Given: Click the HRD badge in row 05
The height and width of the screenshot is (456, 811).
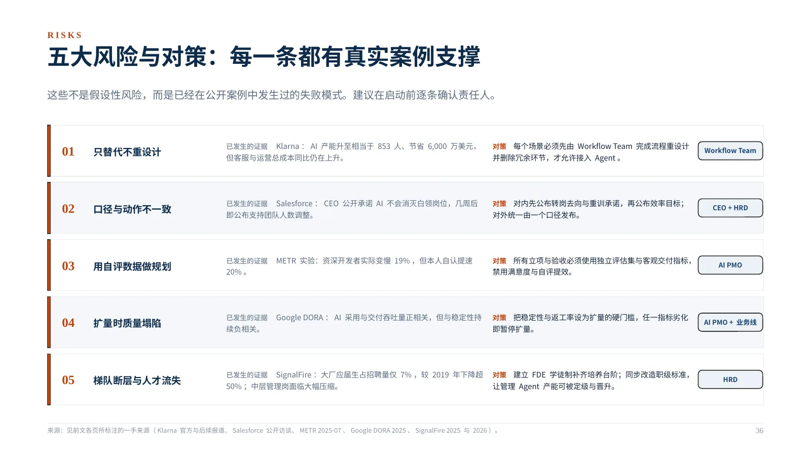Looking at the screenshot, I should pyautogui.click(x=730, y=379).
